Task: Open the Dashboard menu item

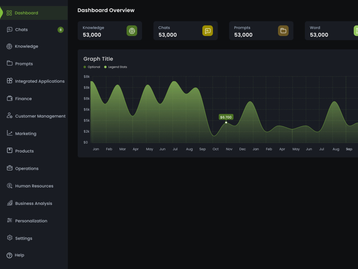Action: coord(34,13)
